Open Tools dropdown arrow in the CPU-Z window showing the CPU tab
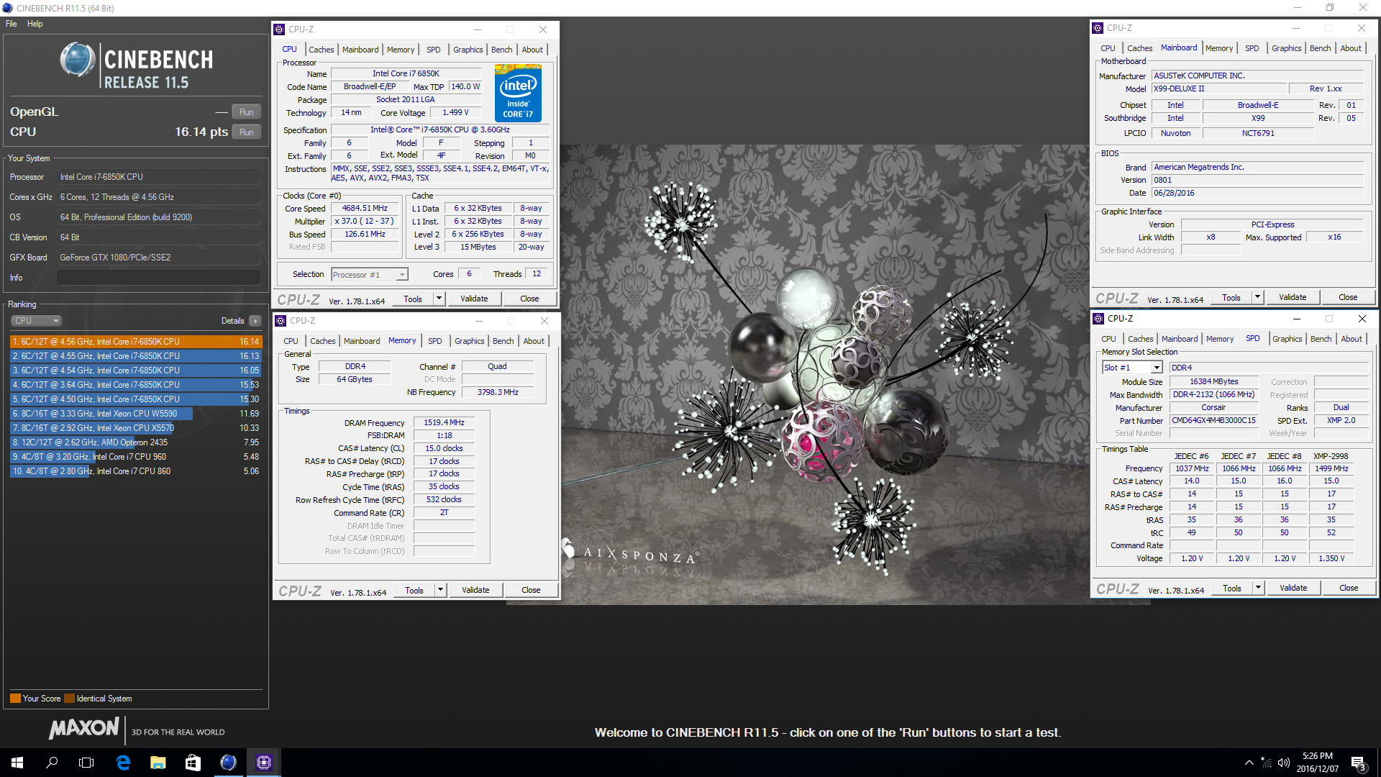 (439, 299)
